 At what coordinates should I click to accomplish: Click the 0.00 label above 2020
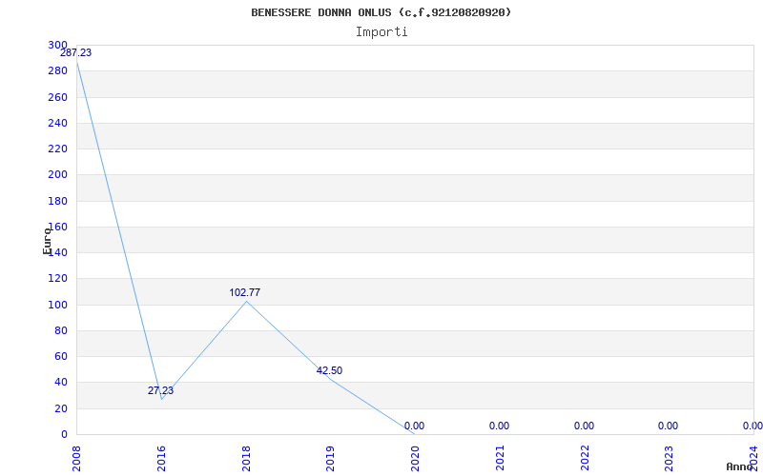pos(414,426)
